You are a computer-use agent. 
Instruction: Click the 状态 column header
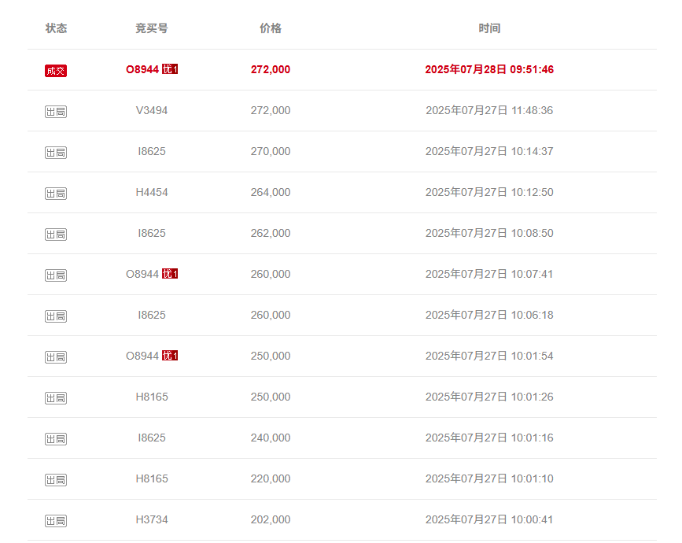(56, 28)
